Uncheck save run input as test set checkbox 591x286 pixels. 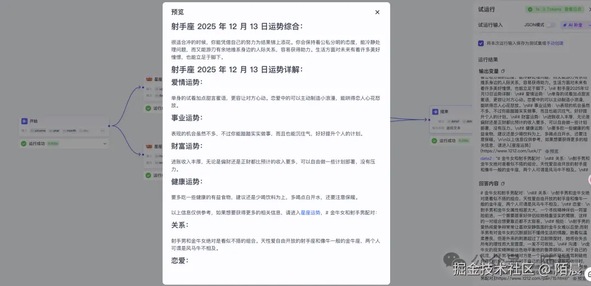click(x=481, y=43)
